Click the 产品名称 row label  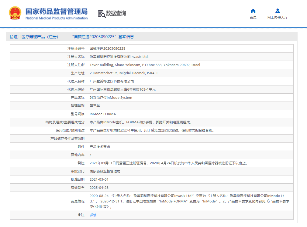[78, 98]
